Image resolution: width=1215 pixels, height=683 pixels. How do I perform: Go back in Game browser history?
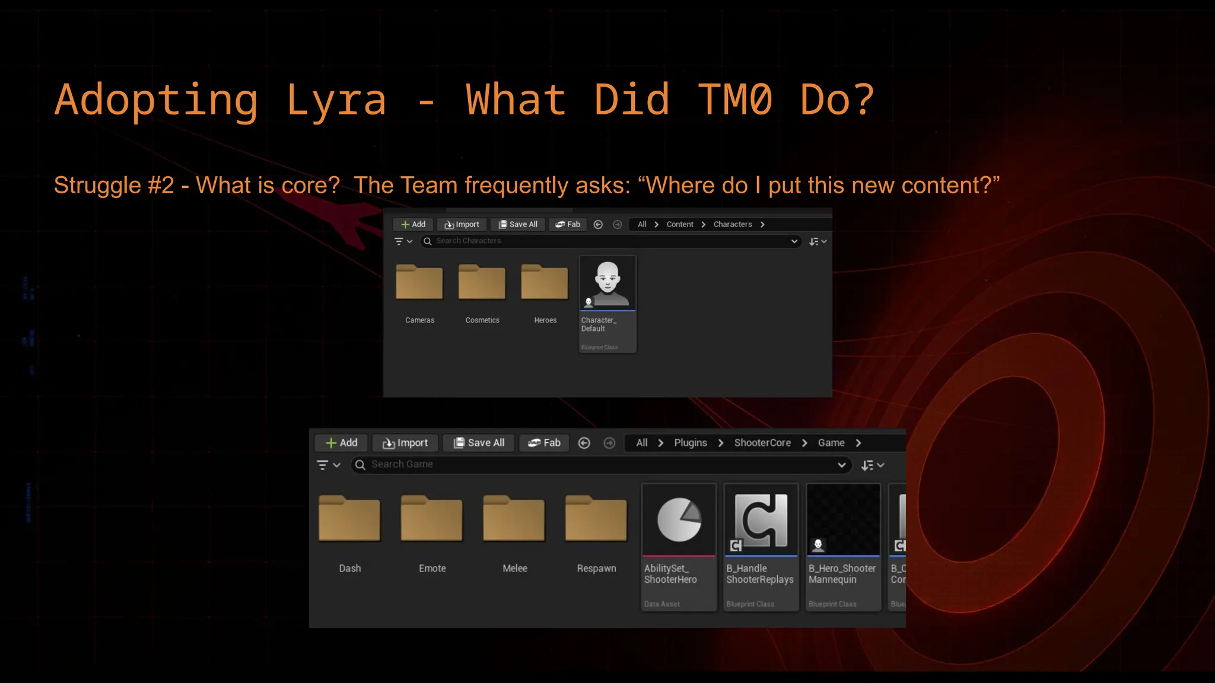pyautogui.click(x=584, y=443)
